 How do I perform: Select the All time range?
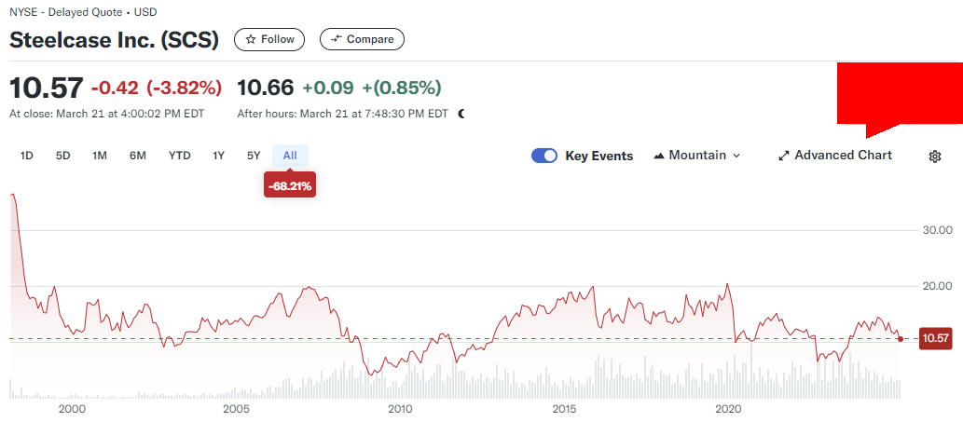290,156
